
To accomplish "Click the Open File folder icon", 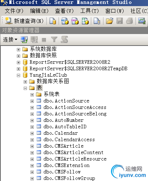I will [110, 21].
